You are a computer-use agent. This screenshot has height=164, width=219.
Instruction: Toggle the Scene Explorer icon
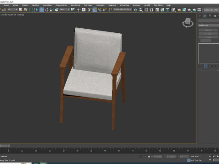[x=146, y=10]
